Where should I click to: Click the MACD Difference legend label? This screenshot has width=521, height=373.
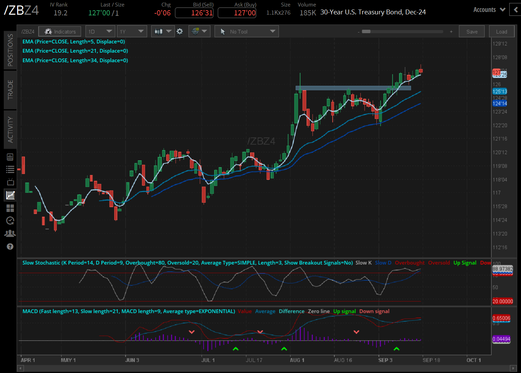[x=292, y=311]
